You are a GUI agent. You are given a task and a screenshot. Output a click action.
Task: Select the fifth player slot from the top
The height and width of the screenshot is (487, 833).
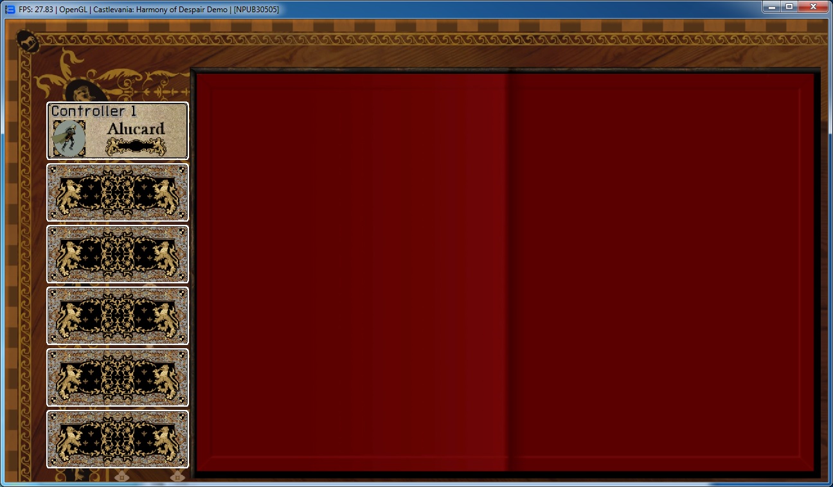point(118,378)
